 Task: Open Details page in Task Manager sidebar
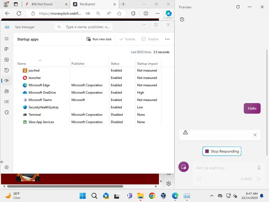pyautogui.click(x=7, y=102)
